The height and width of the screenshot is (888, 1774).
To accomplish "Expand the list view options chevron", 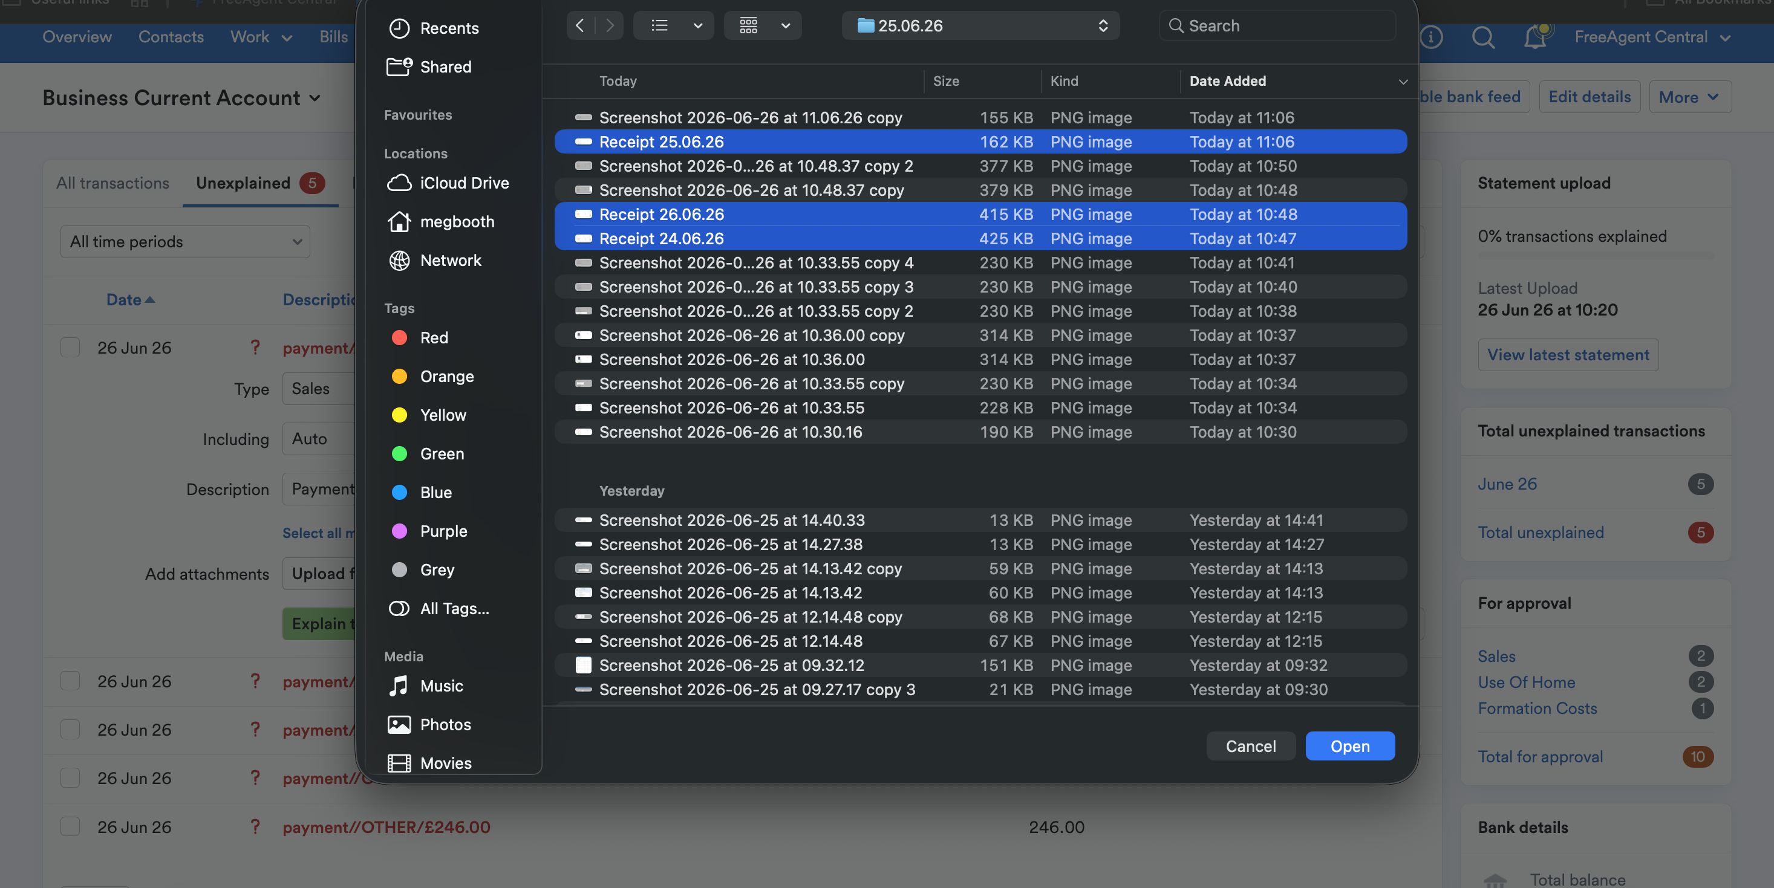I will [x=697, y=25].
